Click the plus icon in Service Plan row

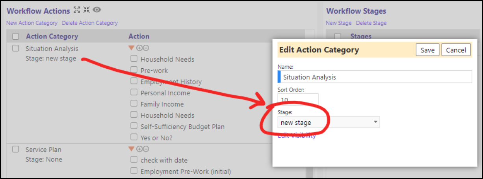coord(139,149)
